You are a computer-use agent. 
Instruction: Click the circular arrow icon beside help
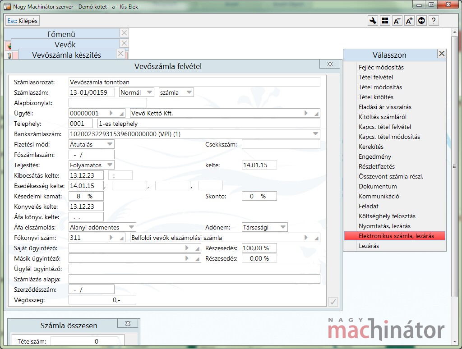[421, 21]
